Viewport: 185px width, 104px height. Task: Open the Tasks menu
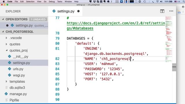(60, 1)
